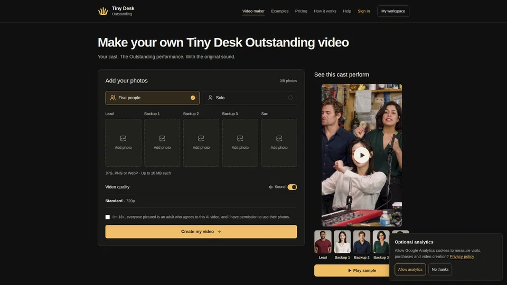Open the Pricing nav item
The image size is (507, 285).
301,11
